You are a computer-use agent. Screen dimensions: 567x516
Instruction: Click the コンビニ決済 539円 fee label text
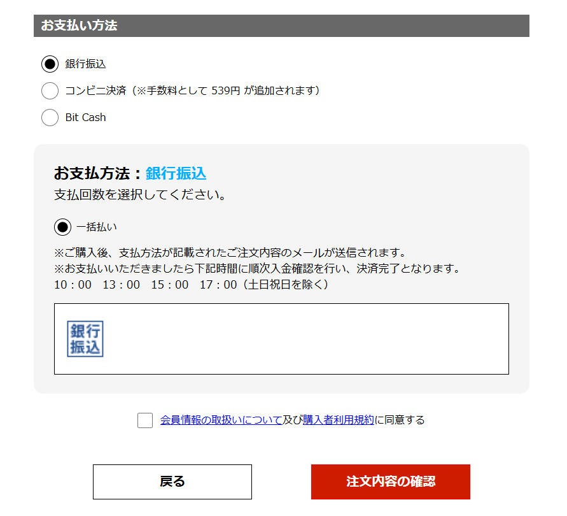[192, 90]
